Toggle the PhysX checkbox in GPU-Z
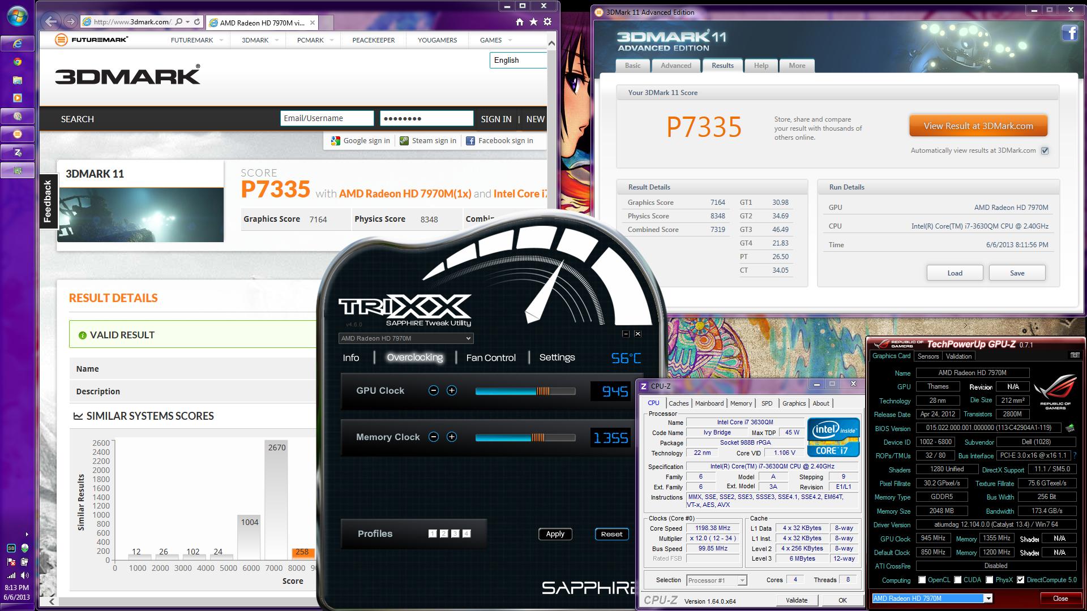This screenshot has height=611, width=1087. coord(989,580)
